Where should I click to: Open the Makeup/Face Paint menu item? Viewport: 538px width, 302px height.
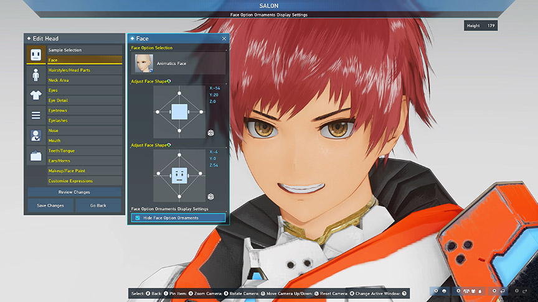84,171
